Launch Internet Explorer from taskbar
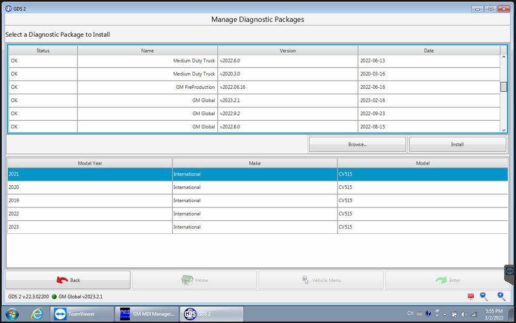 tap(37, 314)
